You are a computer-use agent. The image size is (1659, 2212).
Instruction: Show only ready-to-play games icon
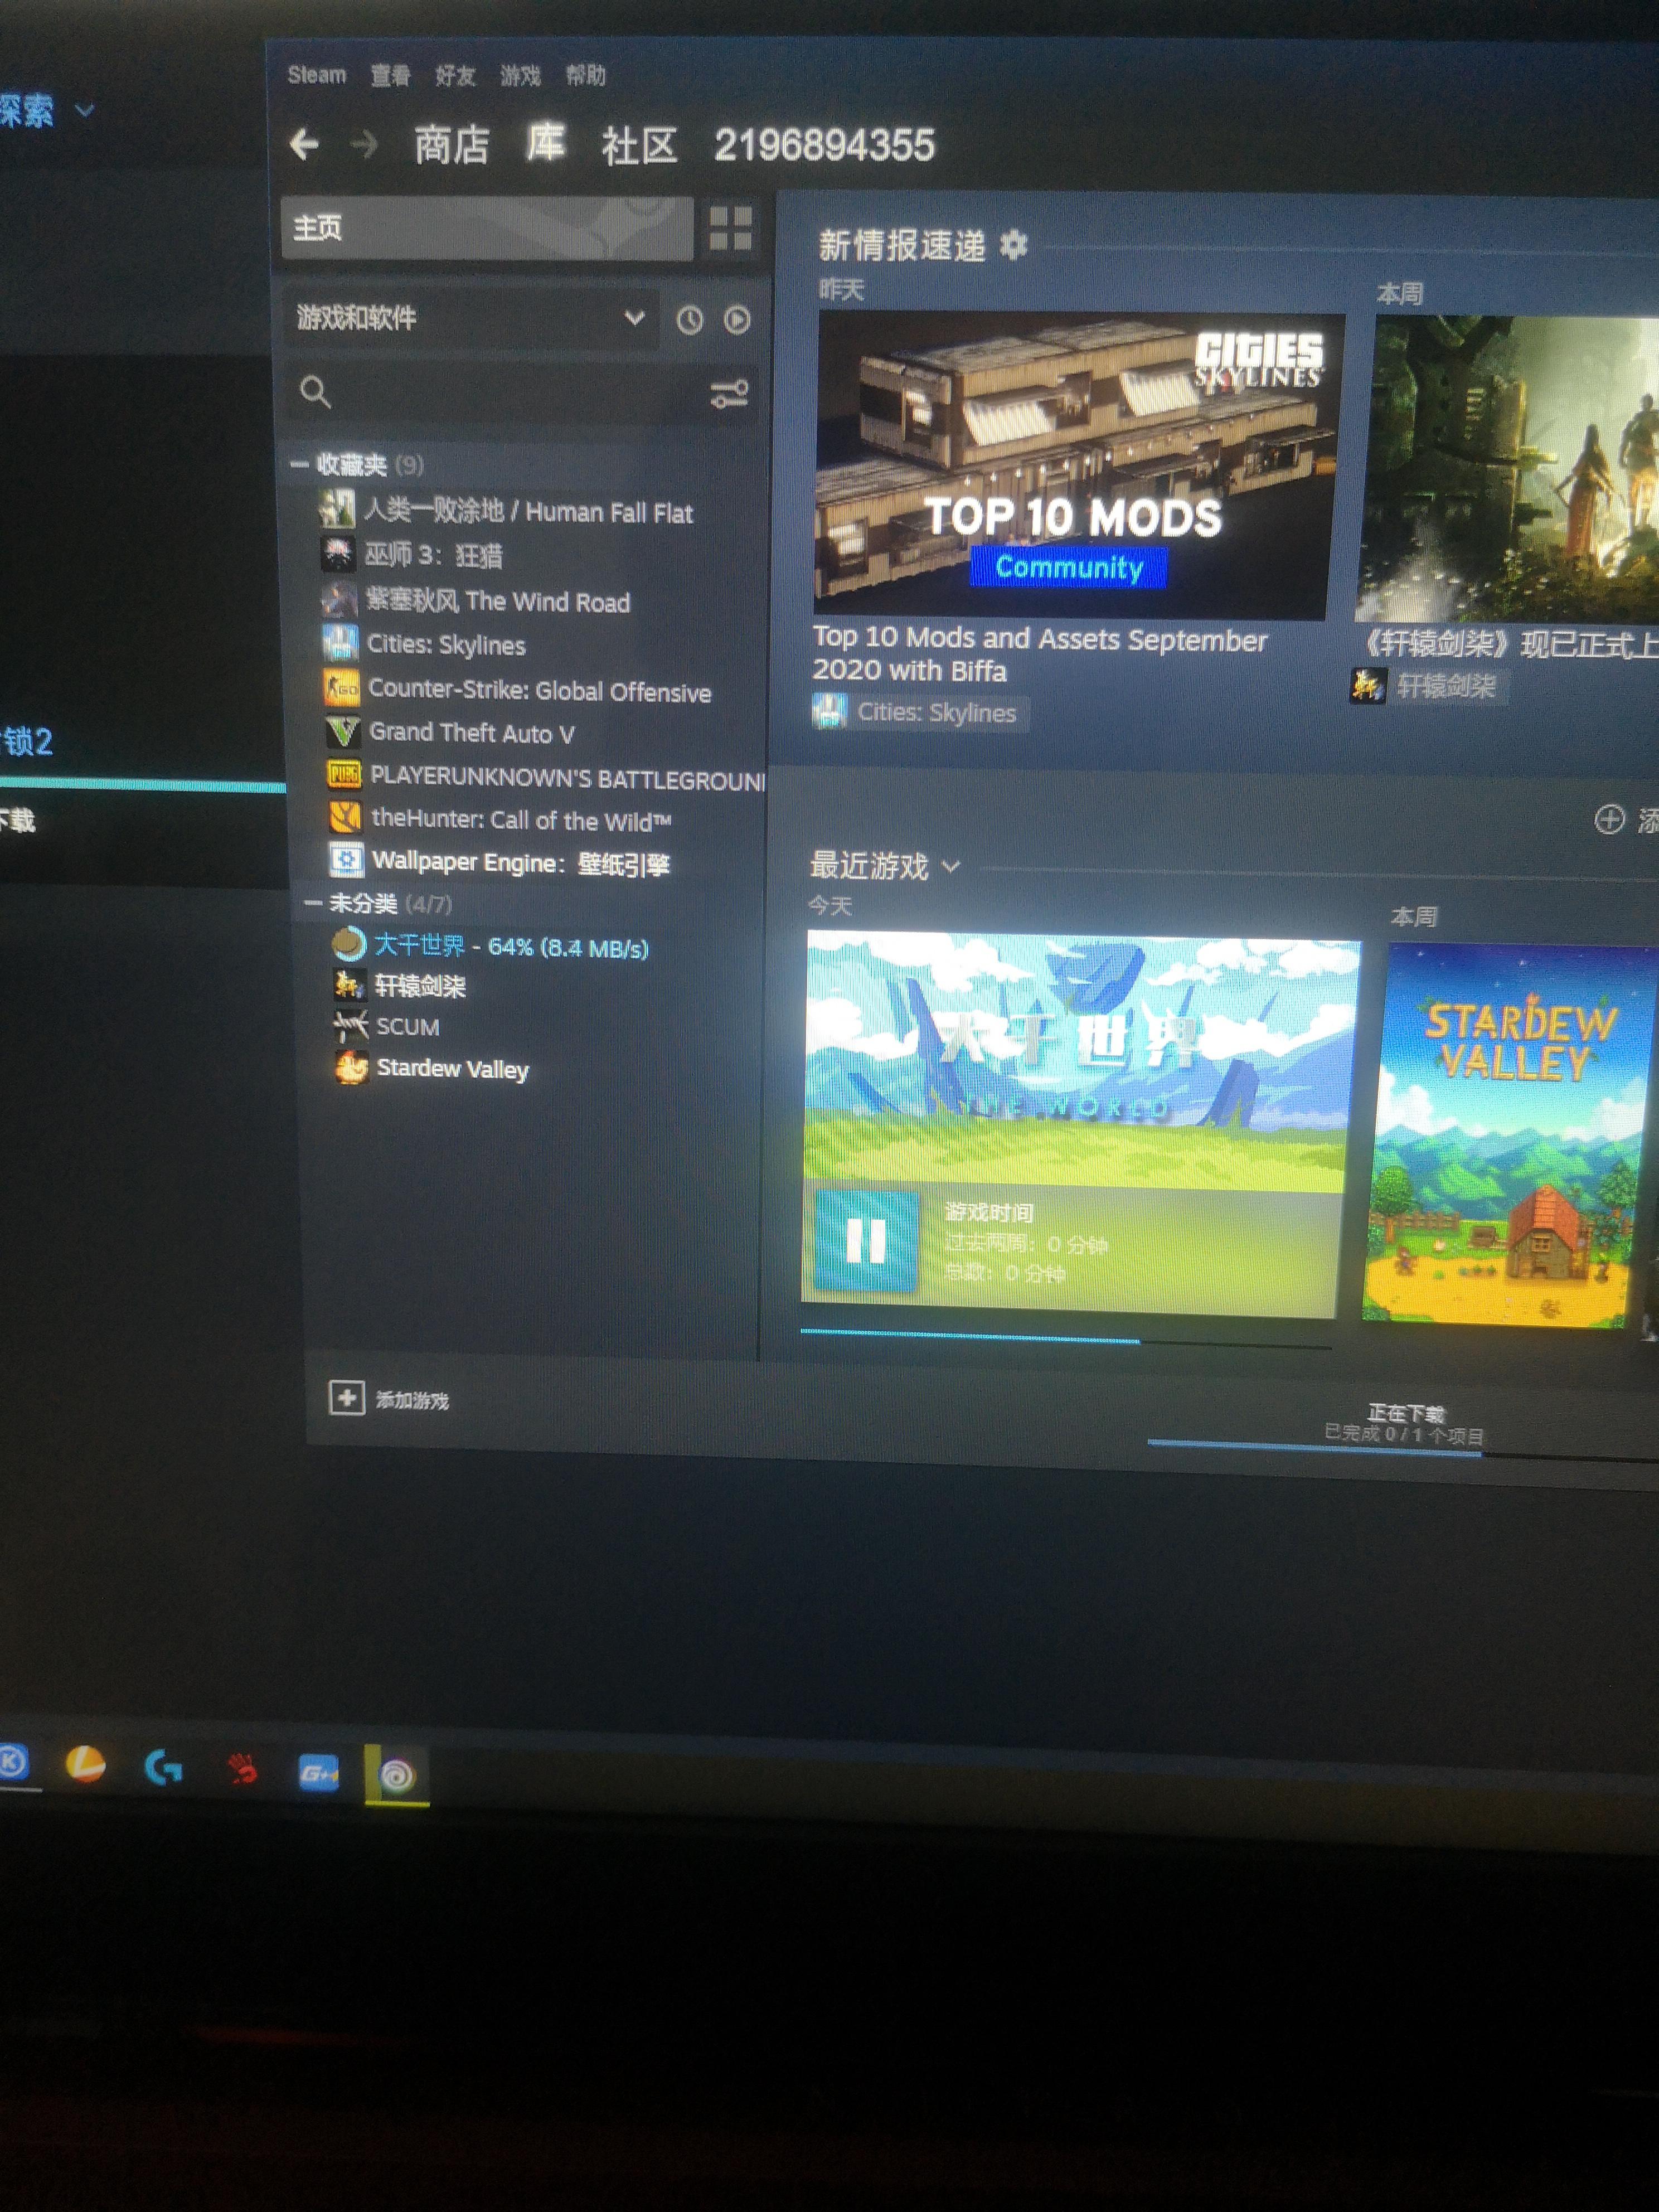pos(737,320)
